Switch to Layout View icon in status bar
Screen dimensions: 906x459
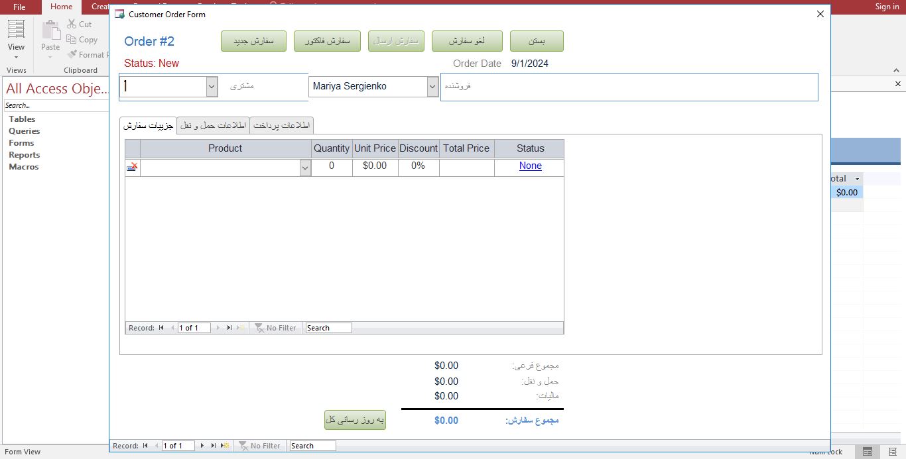(892, 452)
